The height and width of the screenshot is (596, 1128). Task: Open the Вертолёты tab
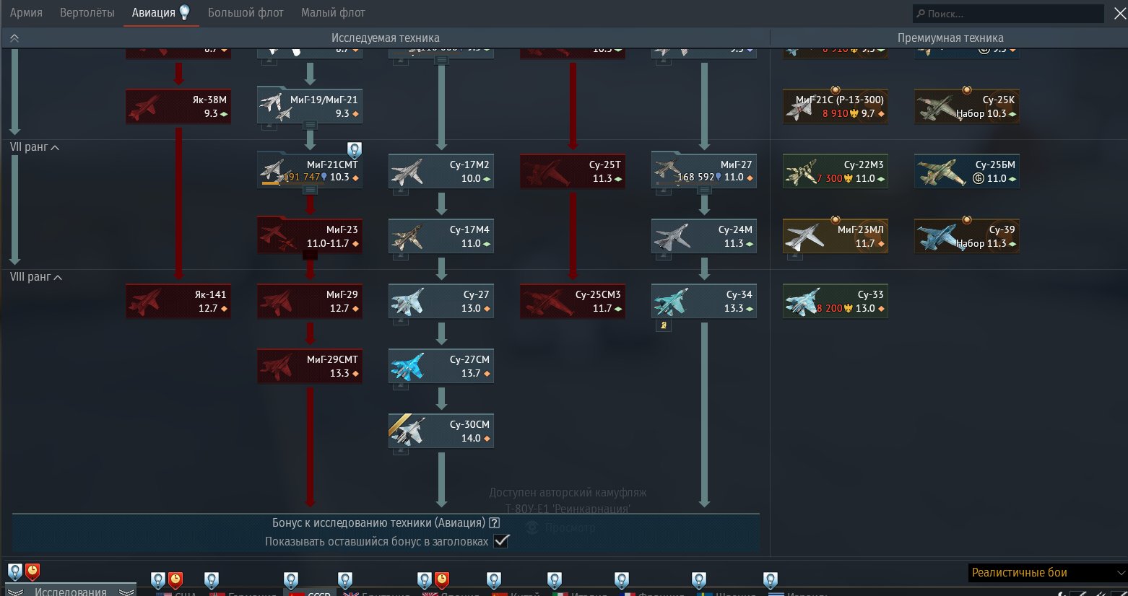[x=87, y=12]
